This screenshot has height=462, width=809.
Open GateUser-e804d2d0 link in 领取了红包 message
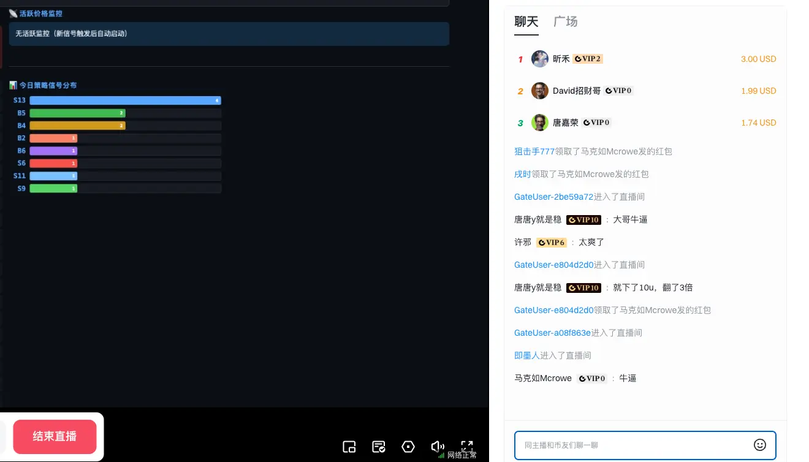pyautogui.click(x=554, y=310)
